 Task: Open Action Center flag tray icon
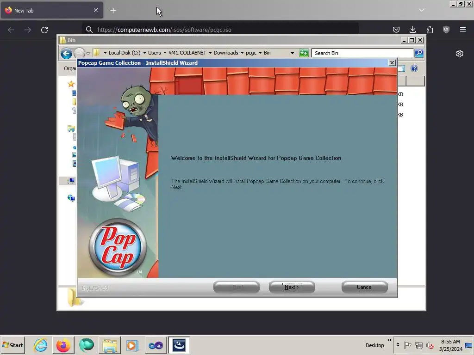(x=407, y=345)
